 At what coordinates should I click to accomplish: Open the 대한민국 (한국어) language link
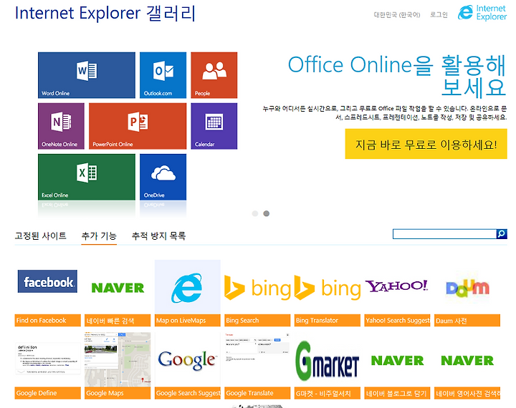click(x=397, y=15)
